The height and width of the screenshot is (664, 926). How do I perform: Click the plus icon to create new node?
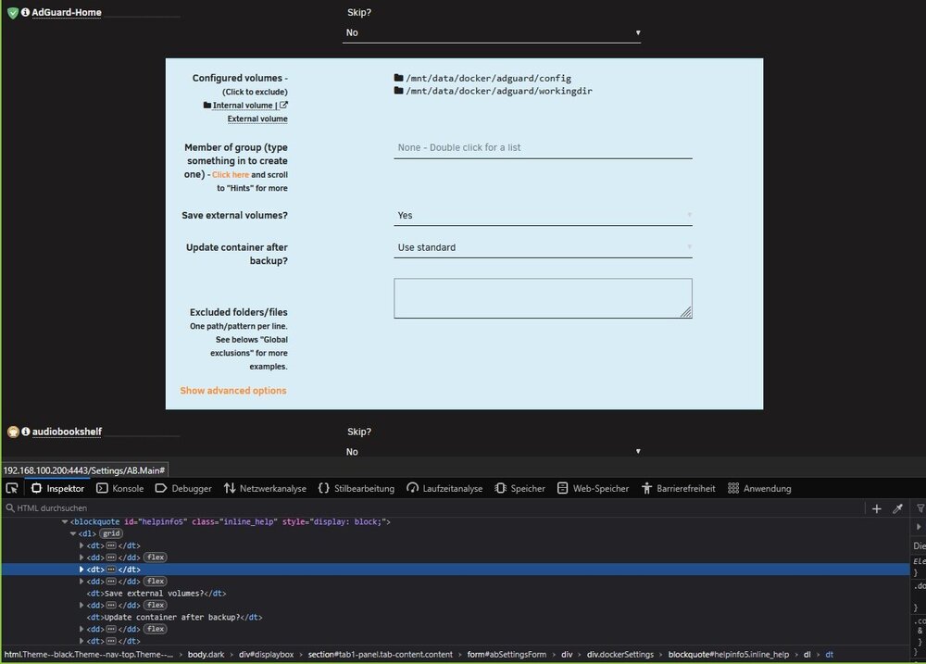(876, 508)
